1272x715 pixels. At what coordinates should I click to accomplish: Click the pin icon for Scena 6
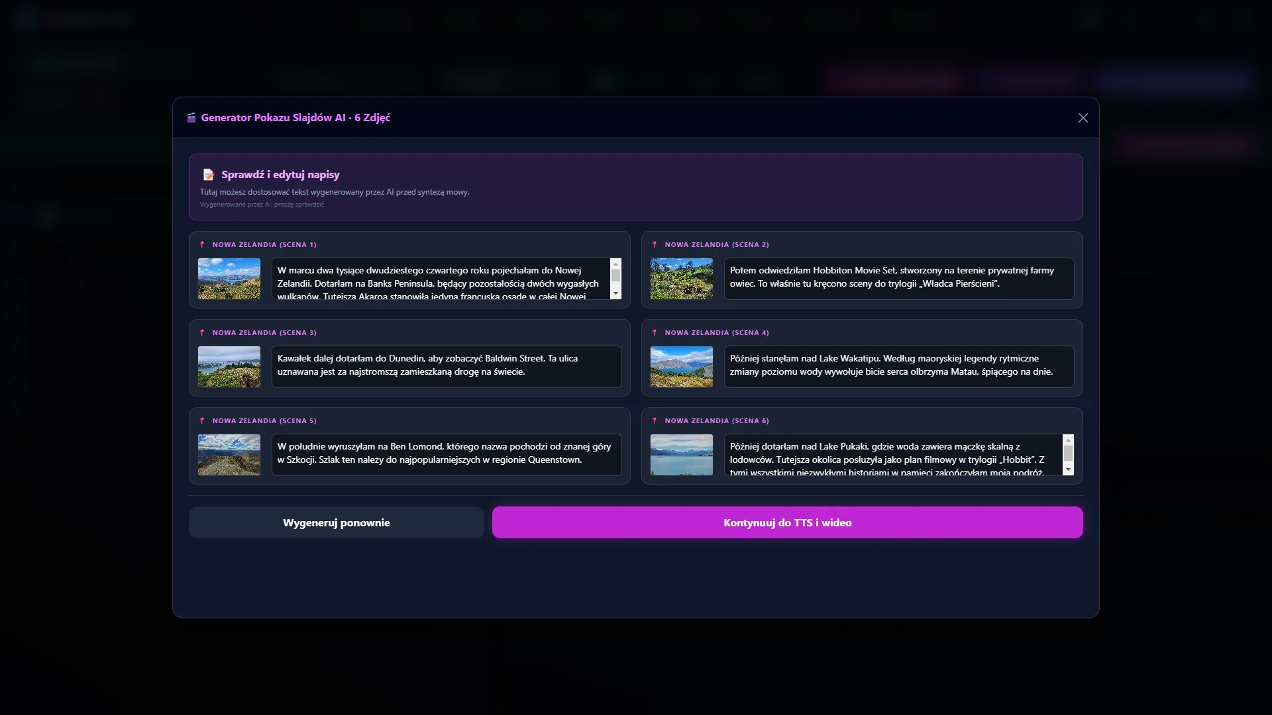(x=655, y=421)
